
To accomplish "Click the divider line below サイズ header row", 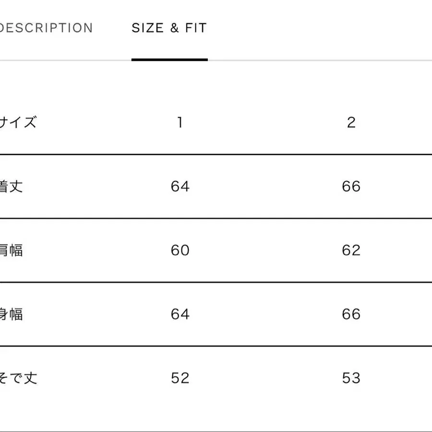I will click(216, 155).
